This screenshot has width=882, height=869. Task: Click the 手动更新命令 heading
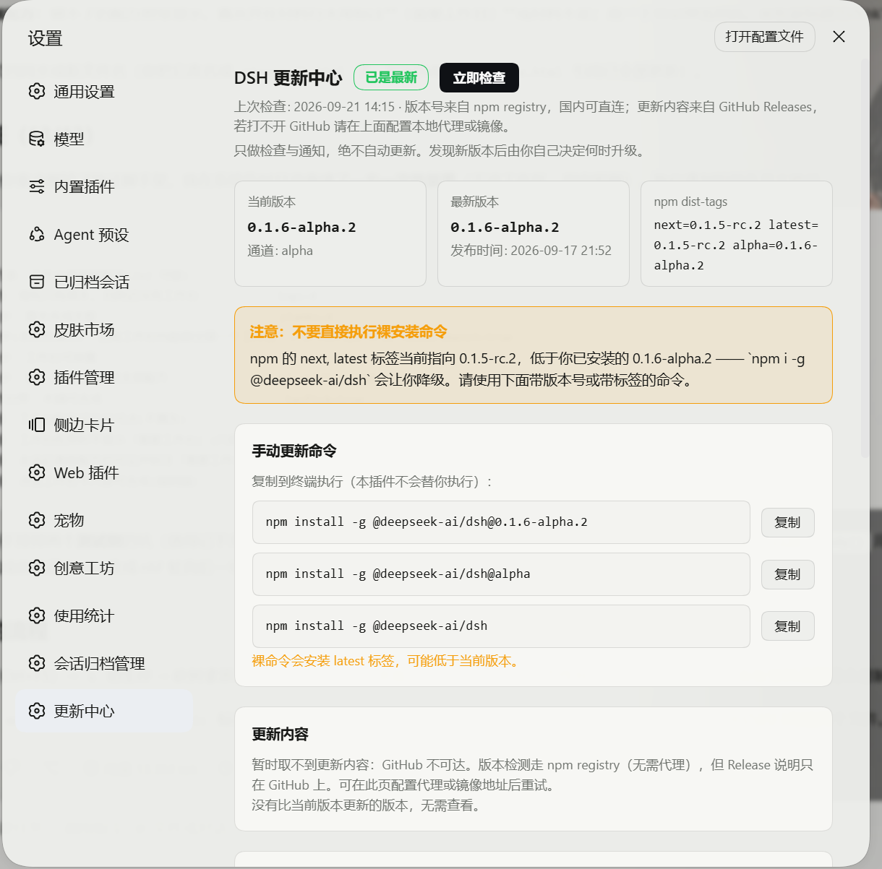(294, 451)
